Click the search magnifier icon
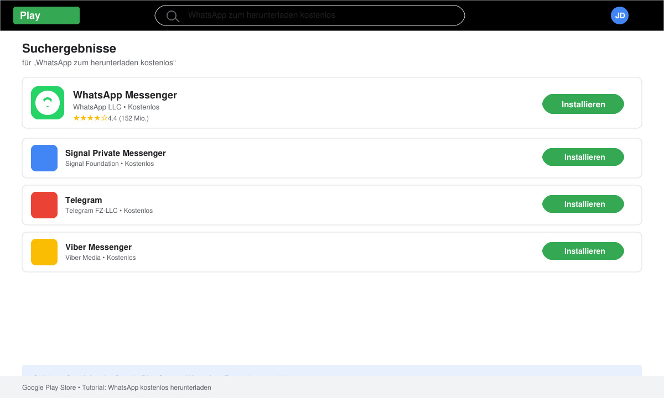 173,16
